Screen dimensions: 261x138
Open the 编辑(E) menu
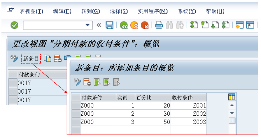point(62,11)
